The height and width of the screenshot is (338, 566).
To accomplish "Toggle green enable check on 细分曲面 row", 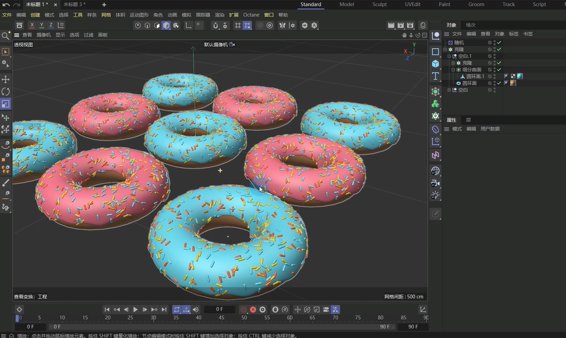I will coord(499,70).
